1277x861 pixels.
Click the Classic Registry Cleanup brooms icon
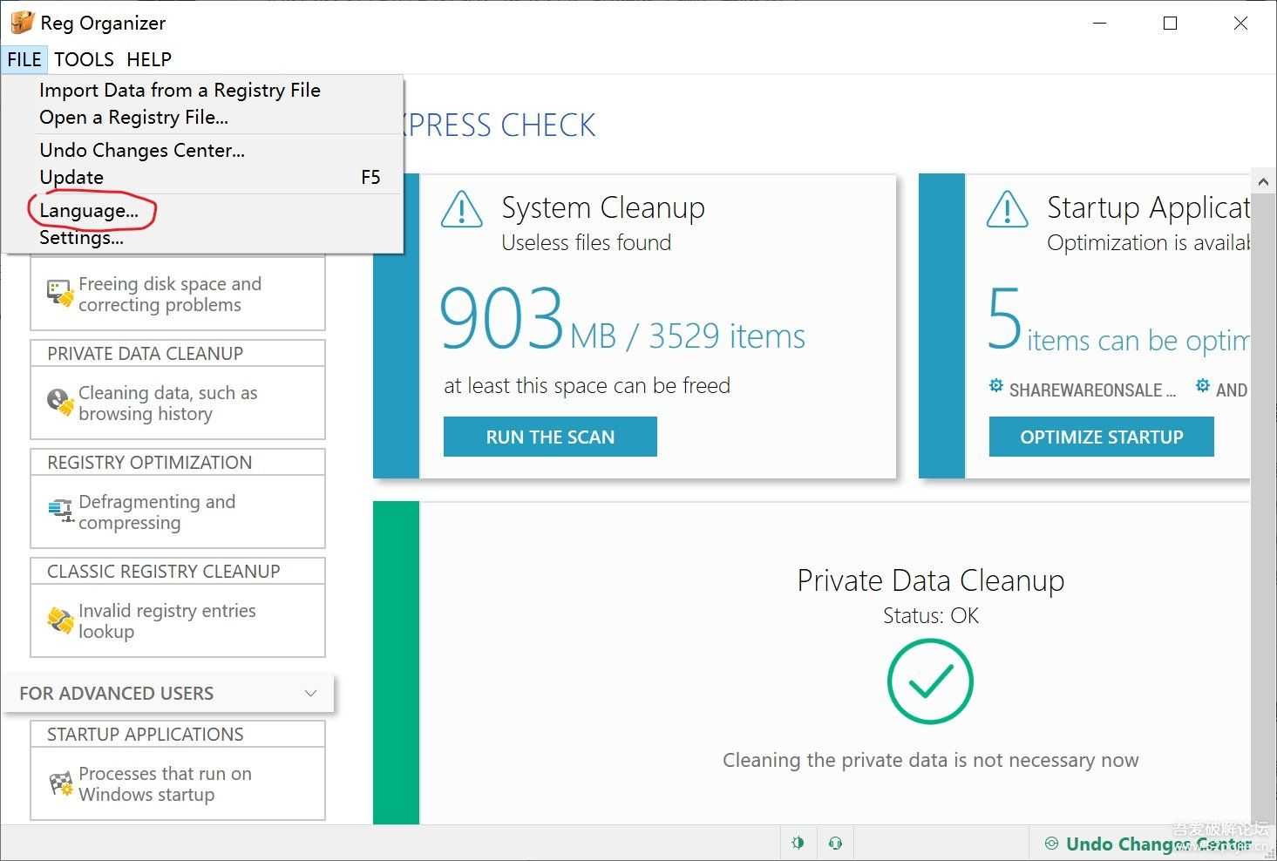pos(59,620)
